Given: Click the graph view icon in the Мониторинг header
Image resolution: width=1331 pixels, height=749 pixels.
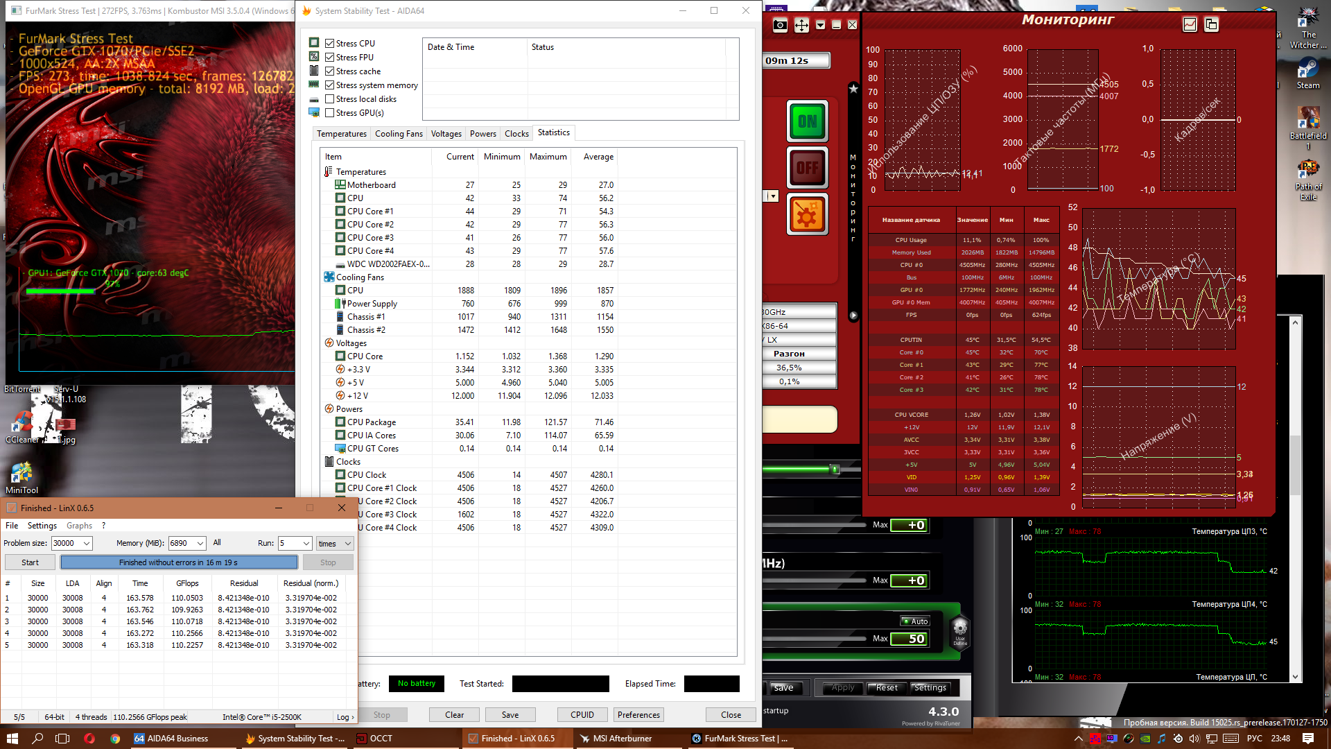Looking at the screenshot, I should (1190, 25).
